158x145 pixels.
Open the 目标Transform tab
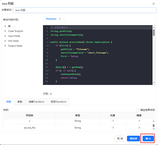59,102
